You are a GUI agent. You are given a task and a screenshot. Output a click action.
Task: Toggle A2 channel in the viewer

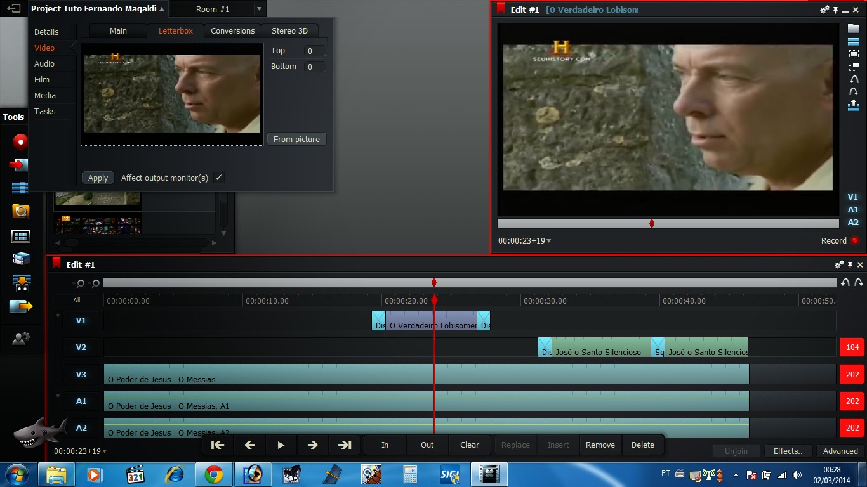point(853,223)
